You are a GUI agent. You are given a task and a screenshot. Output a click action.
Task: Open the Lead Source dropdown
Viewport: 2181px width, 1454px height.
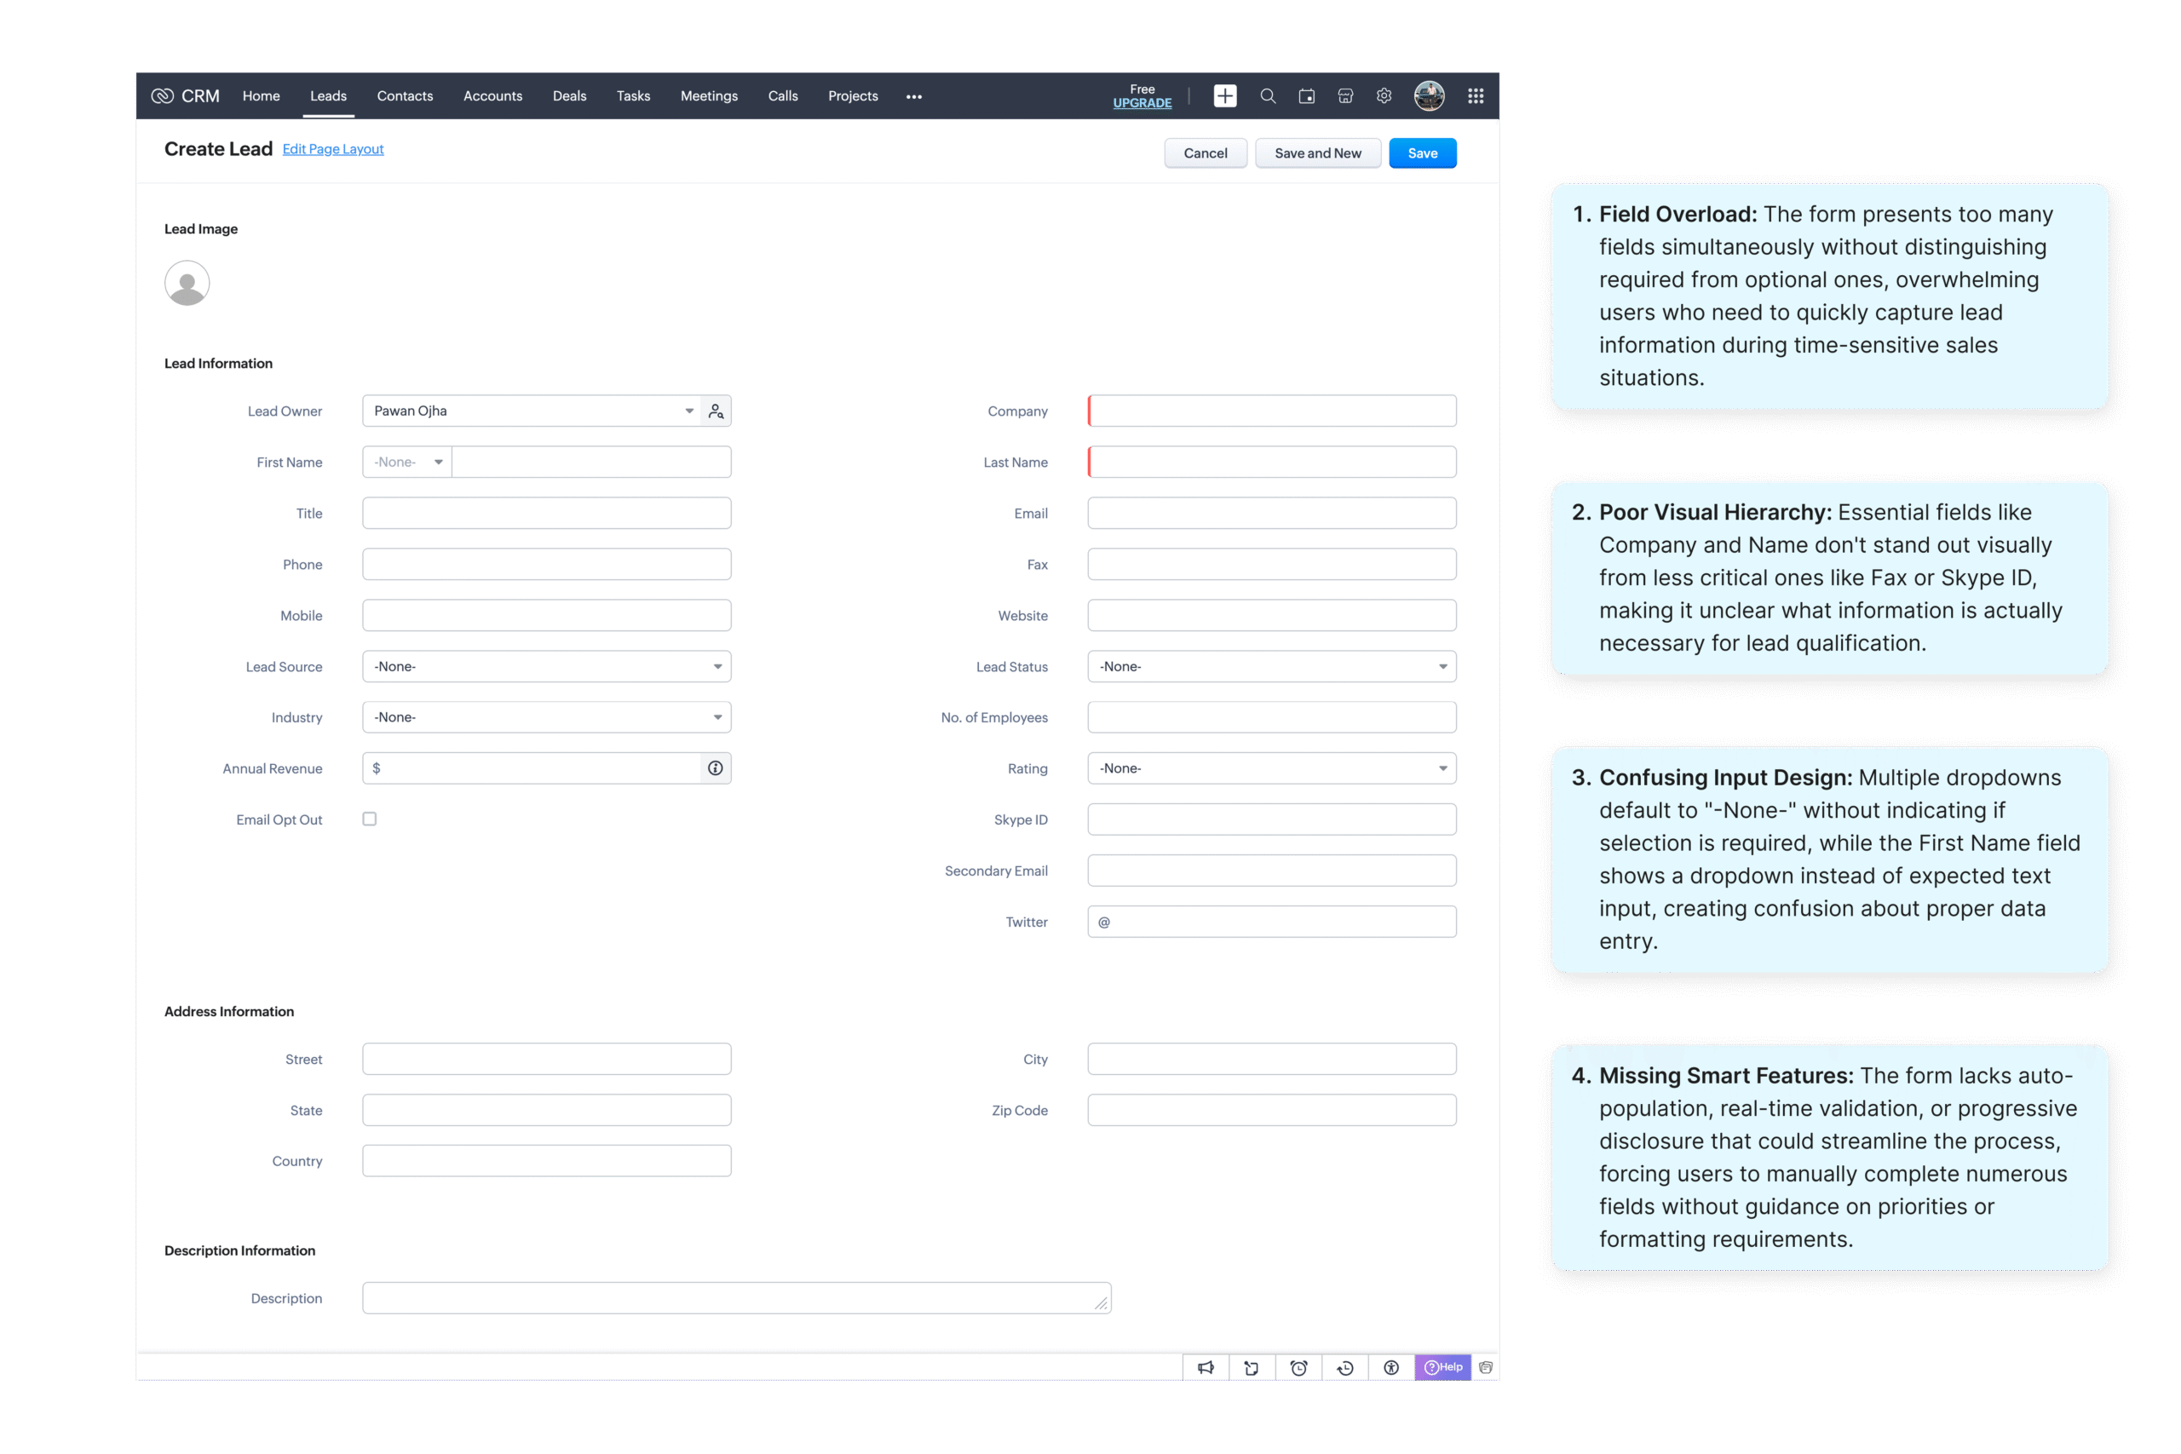[x=546, y=666]
